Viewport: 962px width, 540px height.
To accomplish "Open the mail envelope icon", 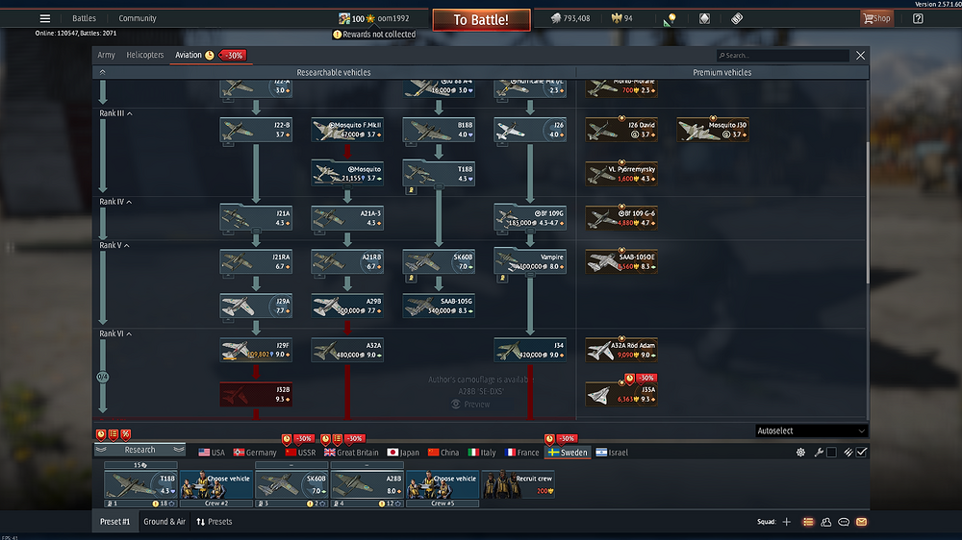I will click(x=861, y=522).
